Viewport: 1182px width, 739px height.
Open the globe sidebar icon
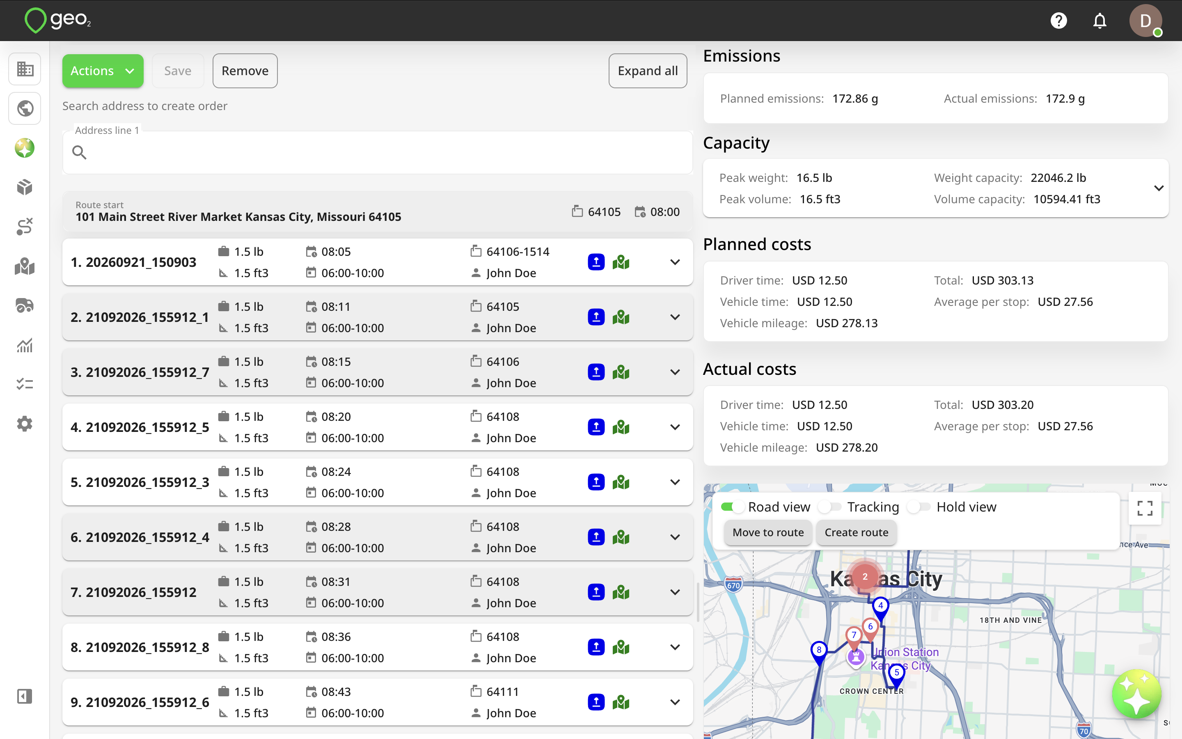pyautogui.click(x=25, y=108)
